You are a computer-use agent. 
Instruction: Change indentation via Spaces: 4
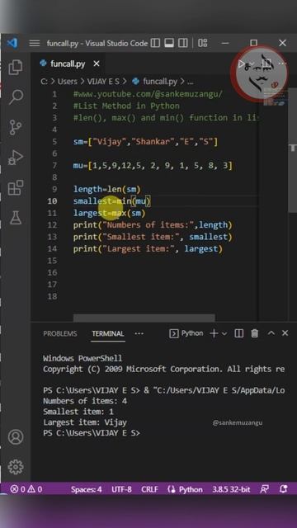(86, 489)
